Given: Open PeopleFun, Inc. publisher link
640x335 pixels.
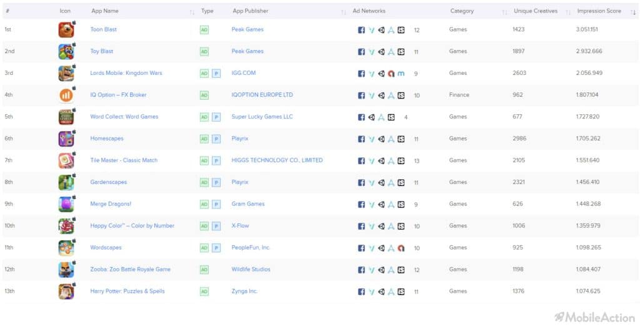Looking at the screenshot, I should (251, 248).
